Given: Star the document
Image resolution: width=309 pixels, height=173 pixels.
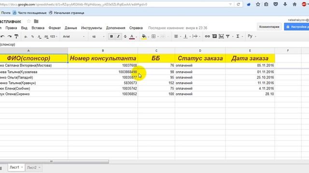Looking at the screenshot, I should point(29,21).
